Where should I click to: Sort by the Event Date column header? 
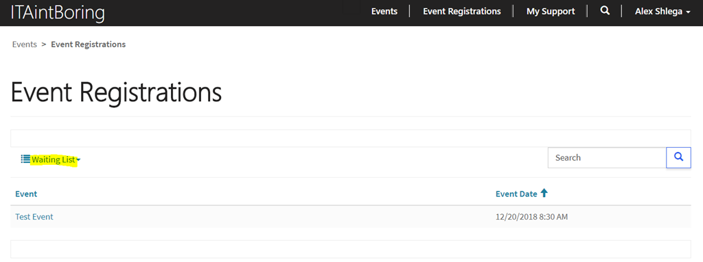[516, 194]
